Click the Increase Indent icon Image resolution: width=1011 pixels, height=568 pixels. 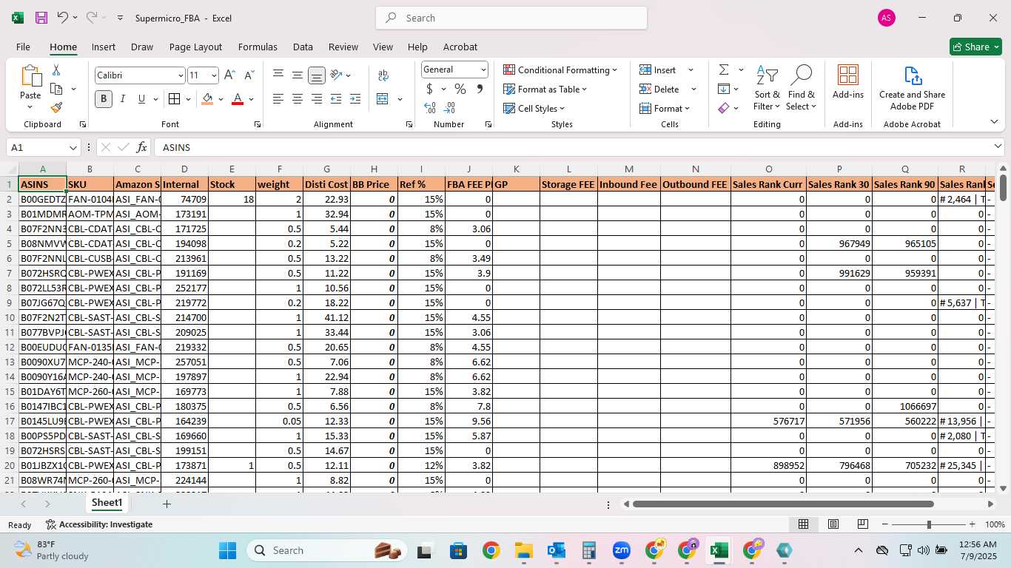[x=355, y=99]
